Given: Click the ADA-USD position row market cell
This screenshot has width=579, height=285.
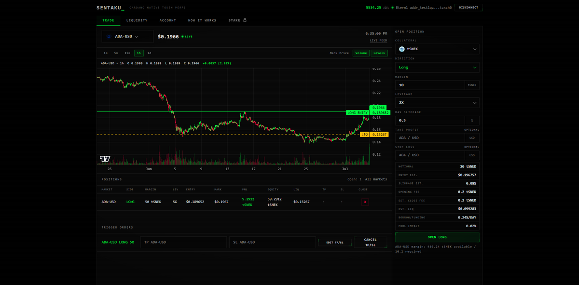Looking at the screenshot, I should coord(109,202).
